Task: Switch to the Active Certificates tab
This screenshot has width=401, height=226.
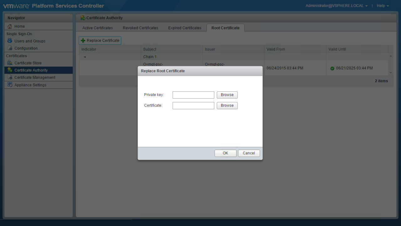Action: [97, 28]
